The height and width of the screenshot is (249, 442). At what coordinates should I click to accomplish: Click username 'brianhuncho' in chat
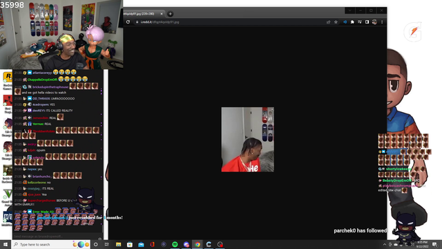[x=42, y=176]
